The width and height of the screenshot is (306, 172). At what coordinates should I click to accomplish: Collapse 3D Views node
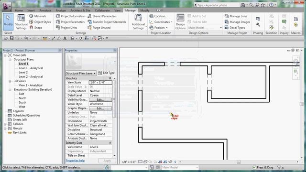pos(10,81)
